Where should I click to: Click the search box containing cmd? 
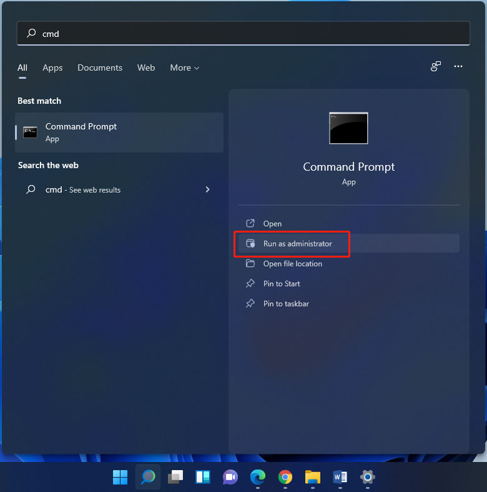click(243, 34)
